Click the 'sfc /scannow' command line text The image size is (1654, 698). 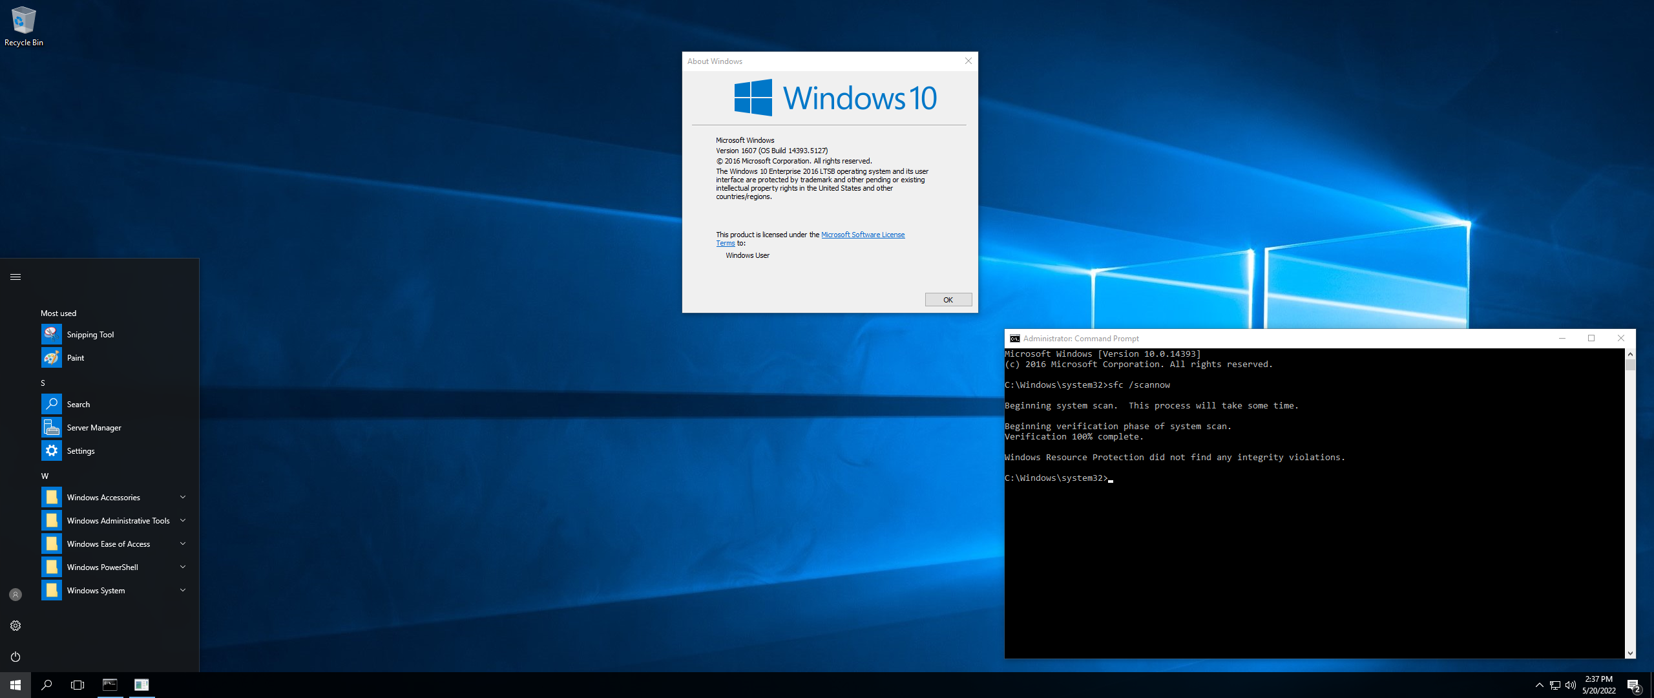(1139, 385)
